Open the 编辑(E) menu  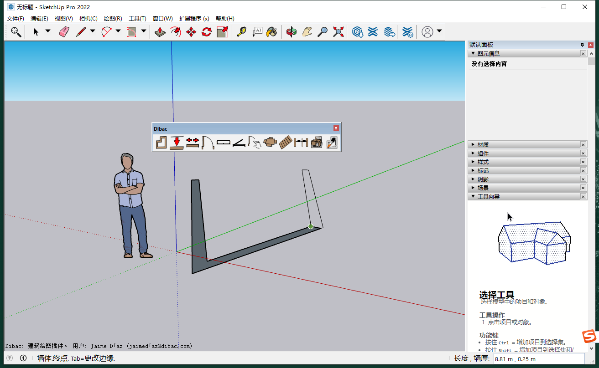(39, 19)
